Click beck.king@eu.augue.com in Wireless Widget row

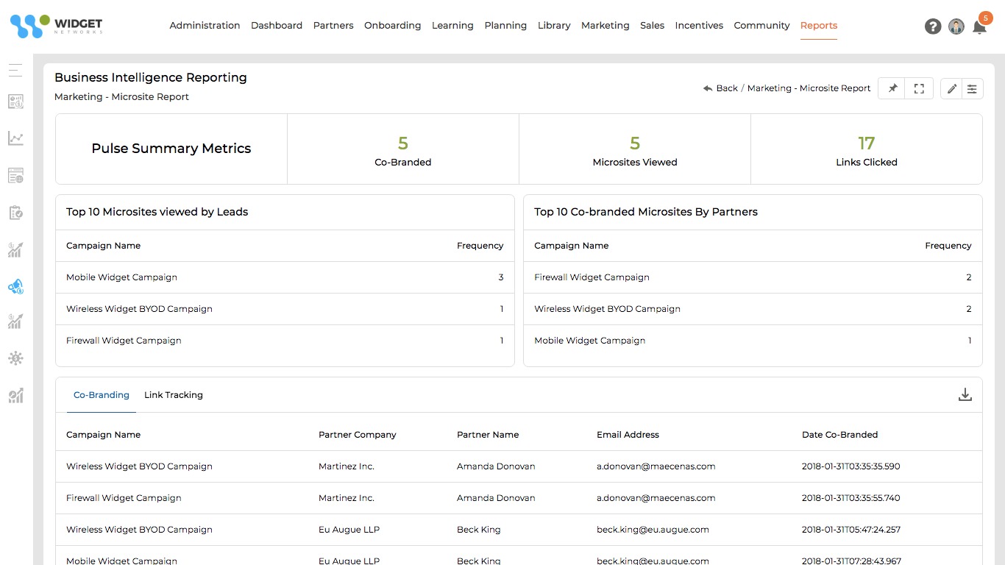653,530
